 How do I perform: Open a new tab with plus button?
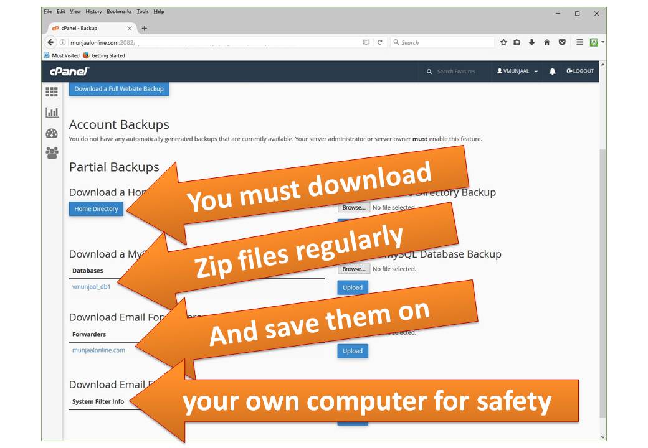coord(144,28)
